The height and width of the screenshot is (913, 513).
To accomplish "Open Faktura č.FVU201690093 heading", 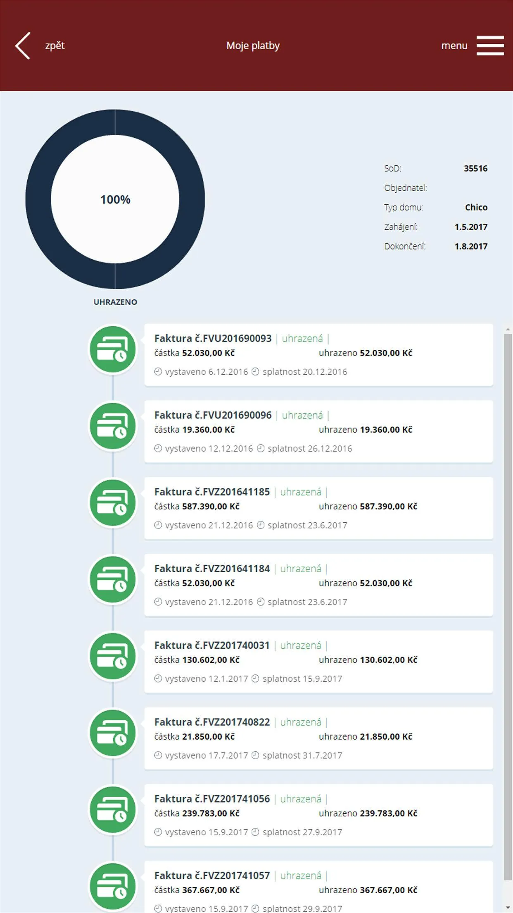I will pyautogui.click(x=213, y=338).
